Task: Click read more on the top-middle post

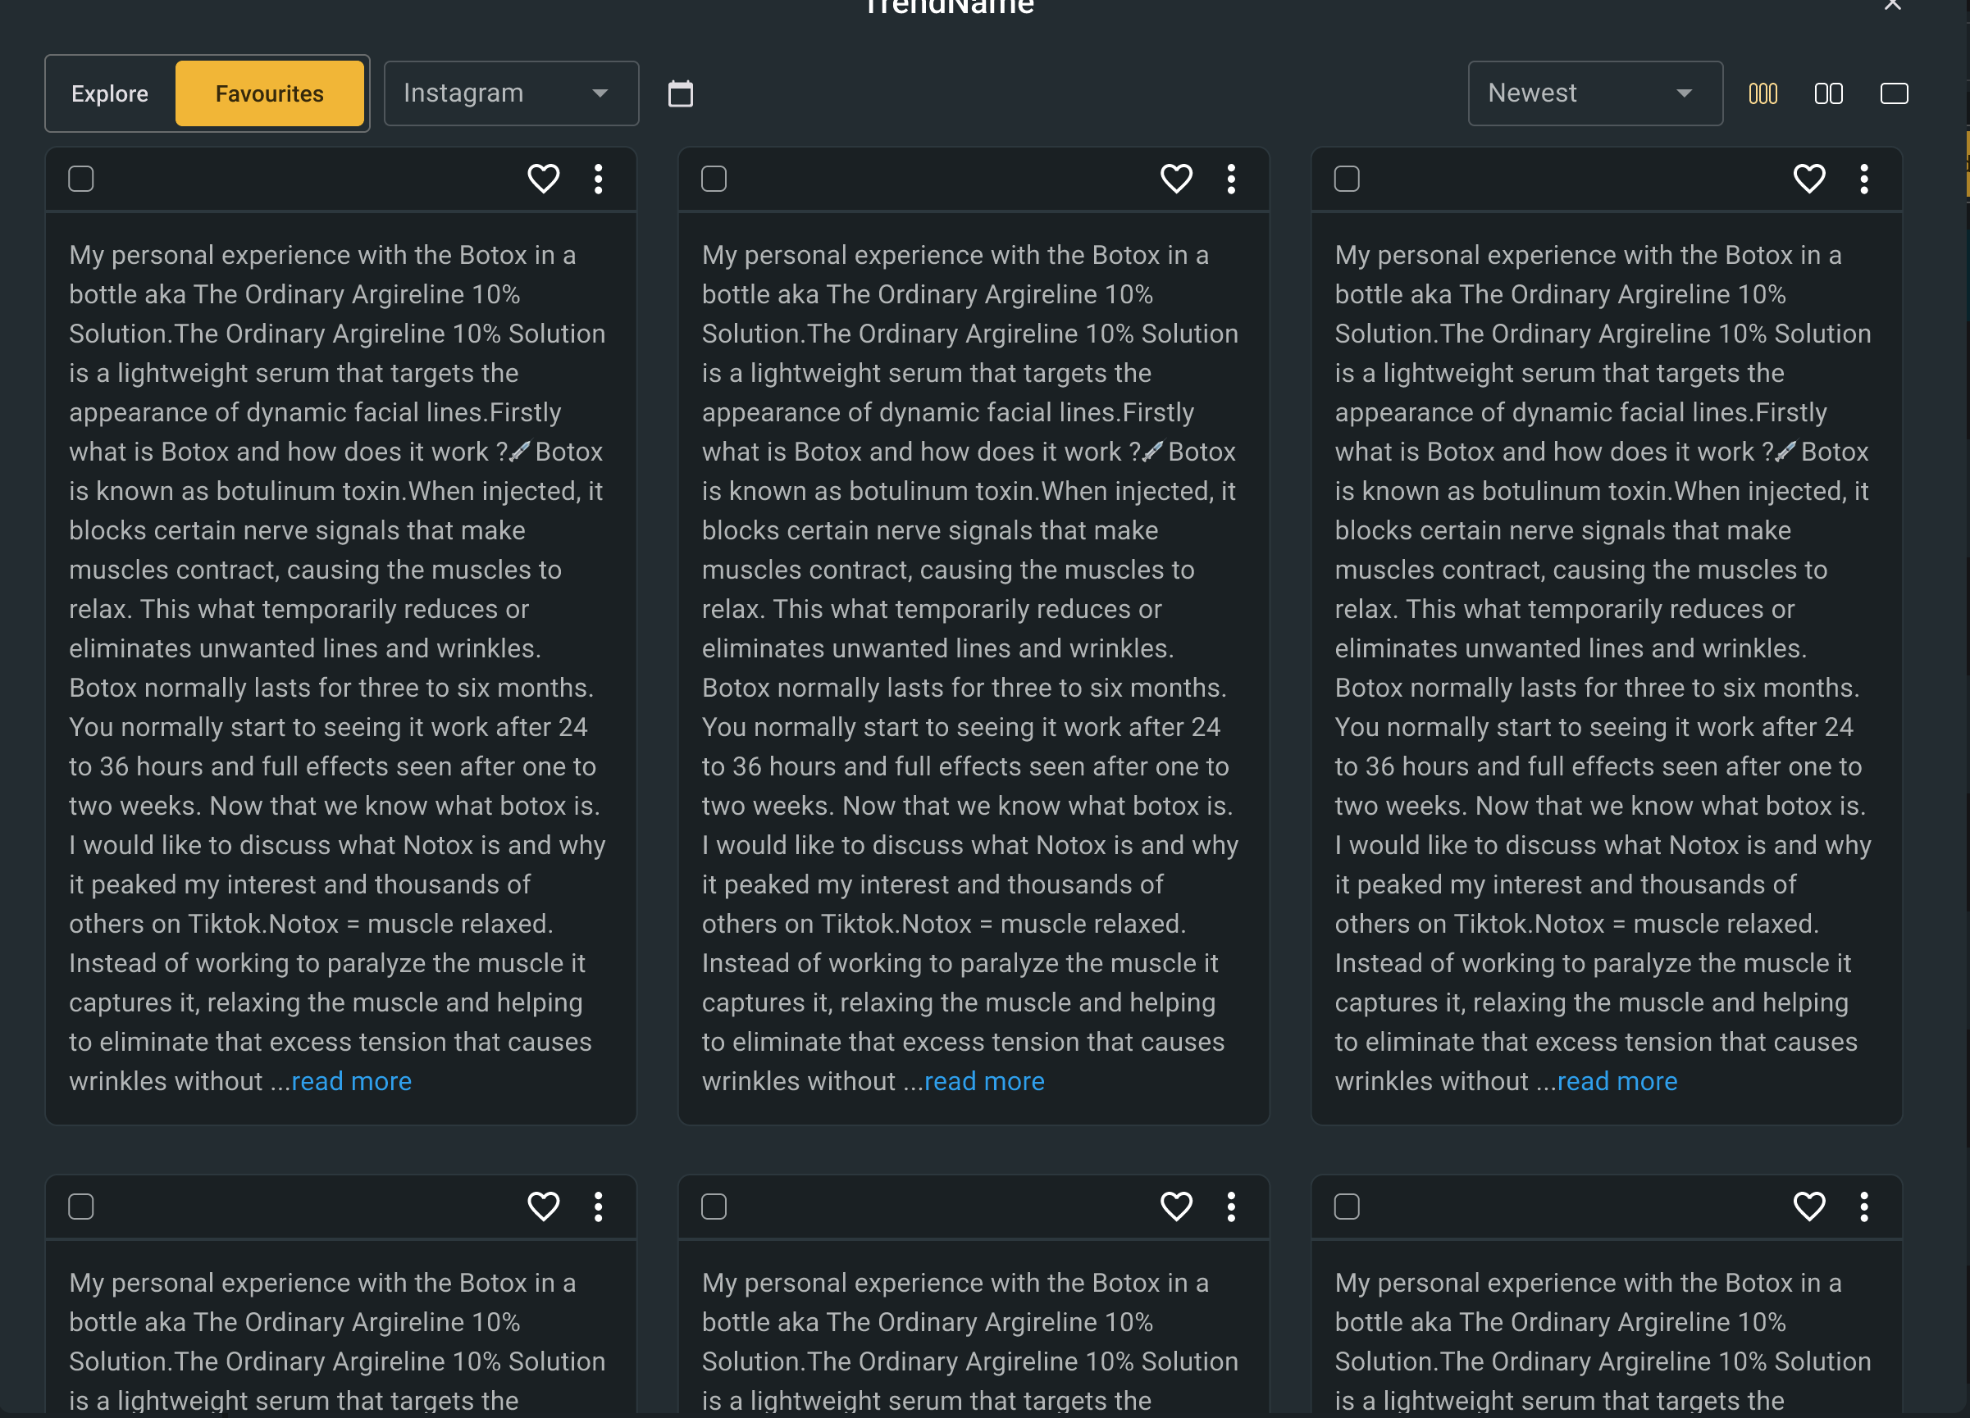Action: click(984, 1081)
